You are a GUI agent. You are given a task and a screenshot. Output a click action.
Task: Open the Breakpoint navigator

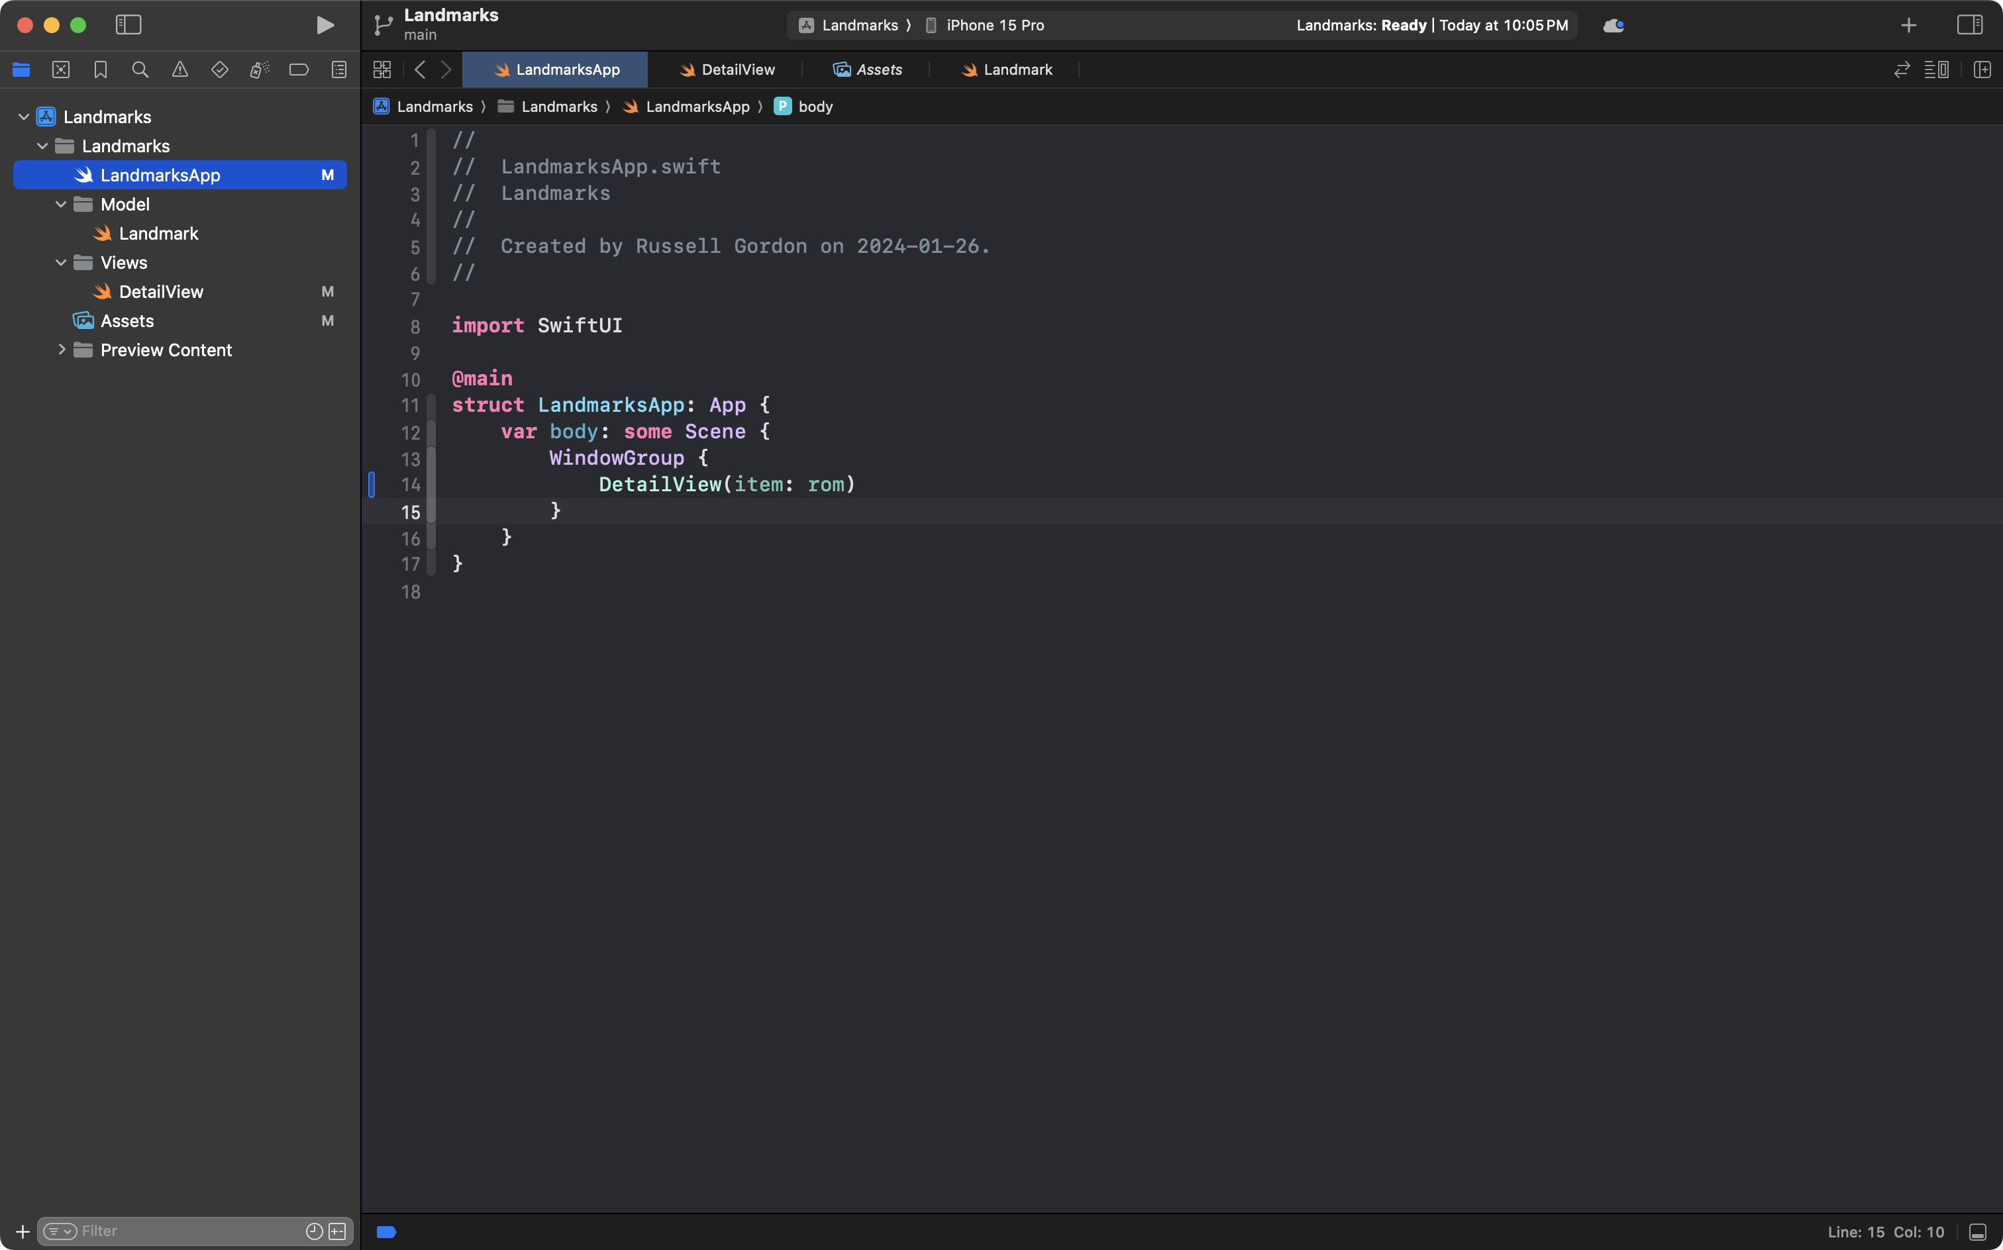tap(299, 70)
